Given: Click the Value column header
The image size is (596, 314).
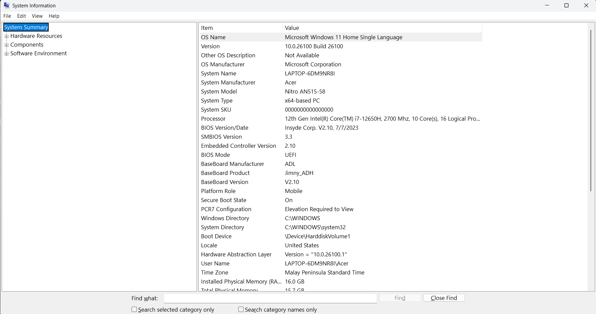Looking at the screenshot, I should (x=383, y=28).
